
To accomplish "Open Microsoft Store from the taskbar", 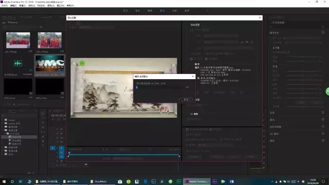I will click(x=120, y=181).
